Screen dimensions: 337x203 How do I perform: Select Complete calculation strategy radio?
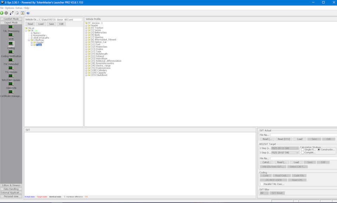coord(303,153)
